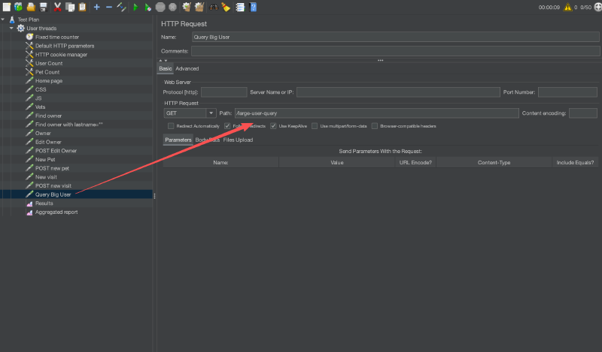Click the Open file folder icon
602x352 pixels.
coord(30,7)
